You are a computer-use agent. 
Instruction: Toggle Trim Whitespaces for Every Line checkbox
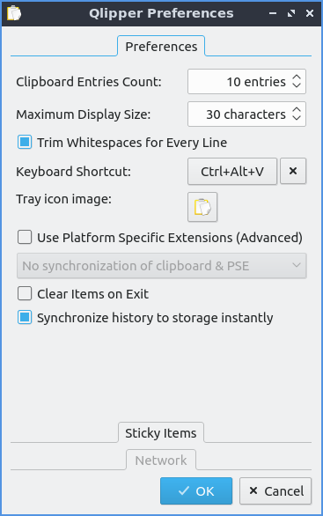(x=25, y=143)
